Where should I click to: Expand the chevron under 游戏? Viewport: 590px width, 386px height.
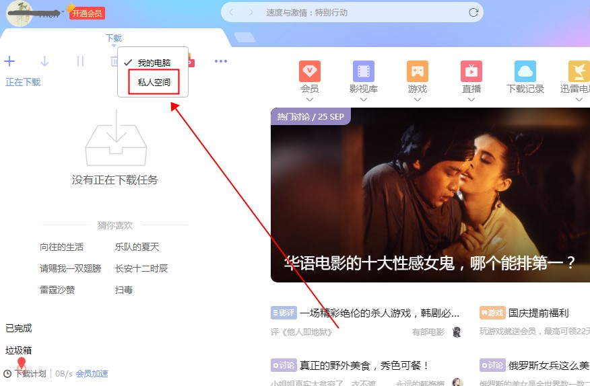click(x=418, y=100)
